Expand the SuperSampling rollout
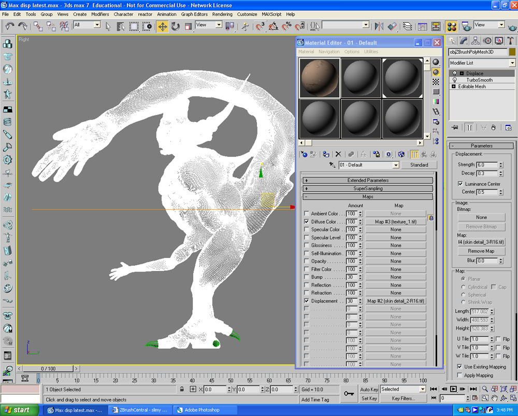Screen dimensions: 518x416 368,189
